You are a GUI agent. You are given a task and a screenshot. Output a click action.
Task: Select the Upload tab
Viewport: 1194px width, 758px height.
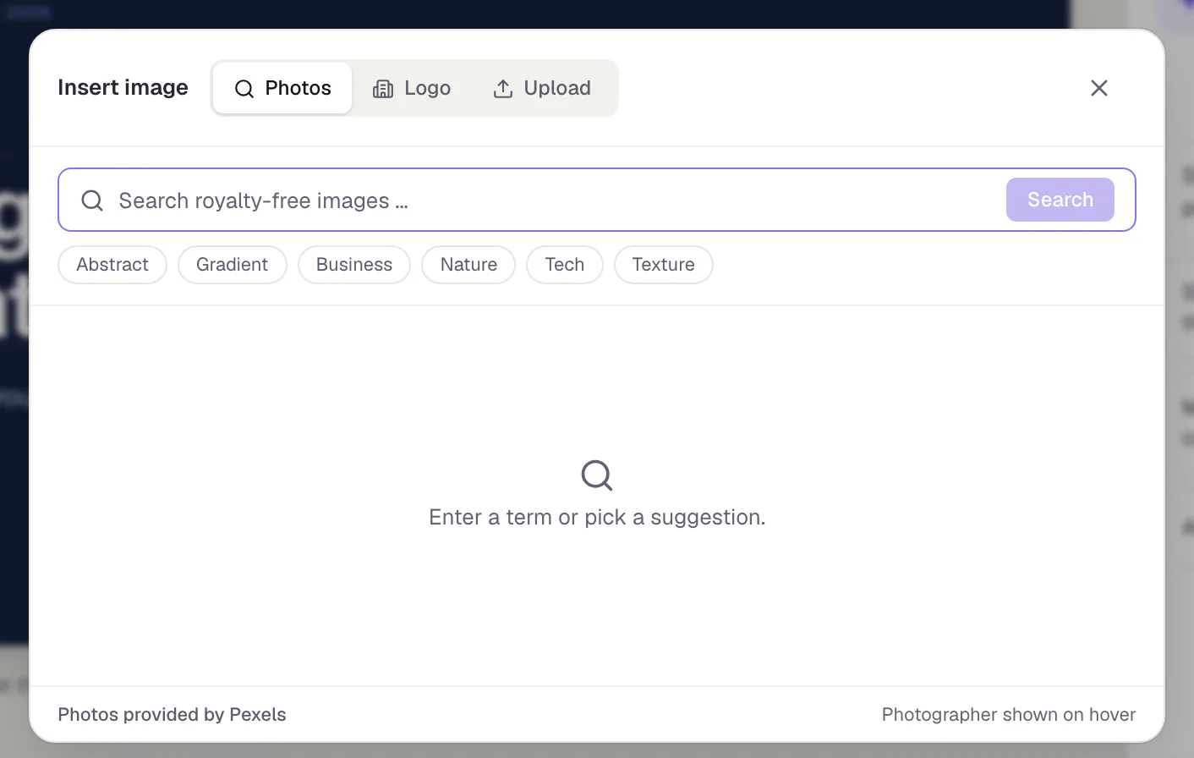[542, 88]
